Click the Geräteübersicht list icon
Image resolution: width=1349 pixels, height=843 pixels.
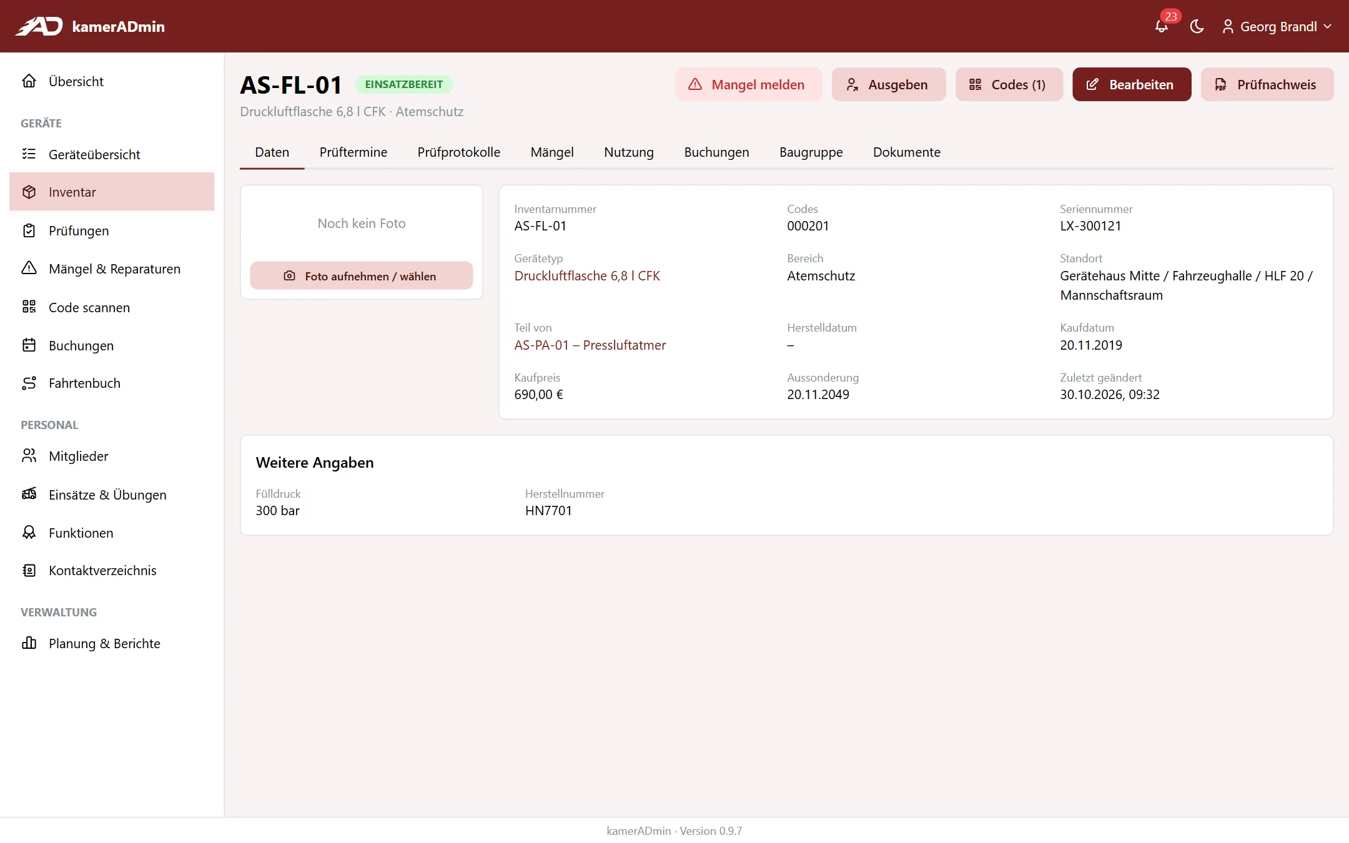point(29,154)
